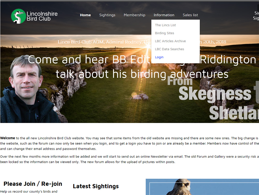Screen dimensions: 259x195
Task: Open Birding Sites from the dropdown
Action: coord(164,33)
